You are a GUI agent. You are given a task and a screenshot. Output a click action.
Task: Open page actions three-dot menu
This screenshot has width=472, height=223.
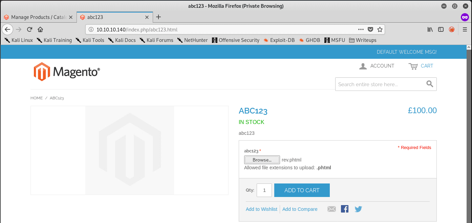coord(361,29)
